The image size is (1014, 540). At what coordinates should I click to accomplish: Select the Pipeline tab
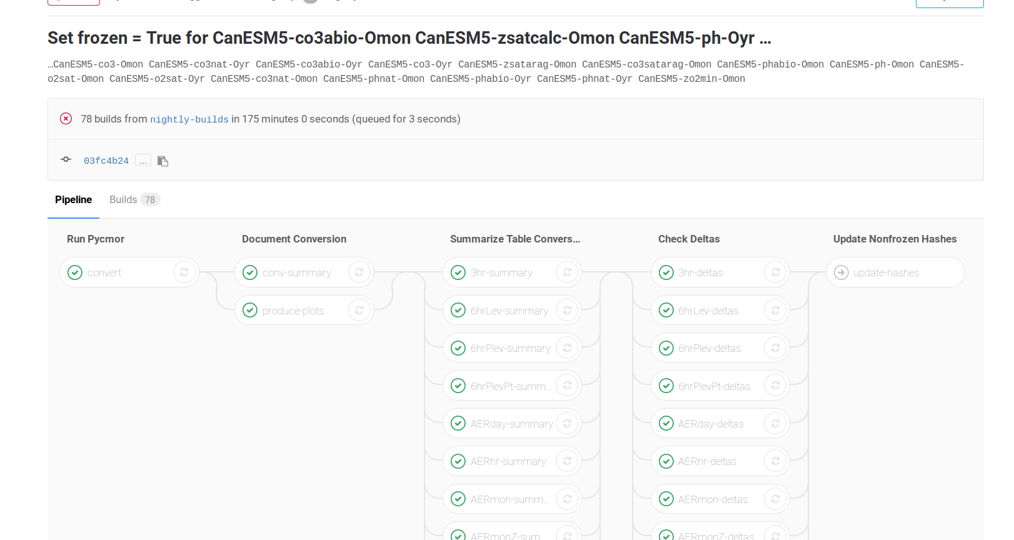click(73, 200)
